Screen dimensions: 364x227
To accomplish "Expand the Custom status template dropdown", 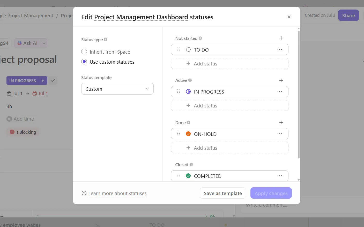I will click(x=117, y=89).
